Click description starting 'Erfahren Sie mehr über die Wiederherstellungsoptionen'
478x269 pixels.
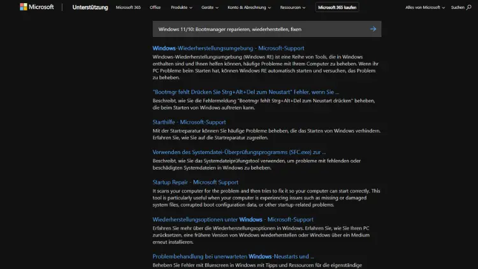click(261, 235)
